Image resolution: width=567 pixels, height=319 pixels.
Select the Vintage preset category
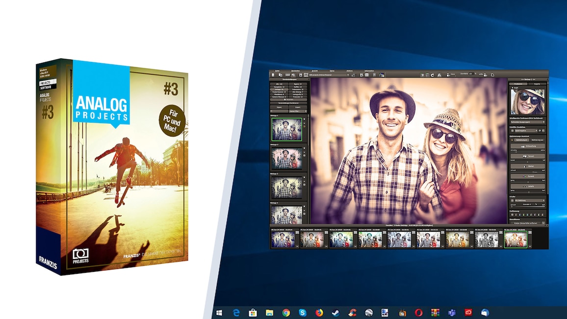tap(279, 89)
